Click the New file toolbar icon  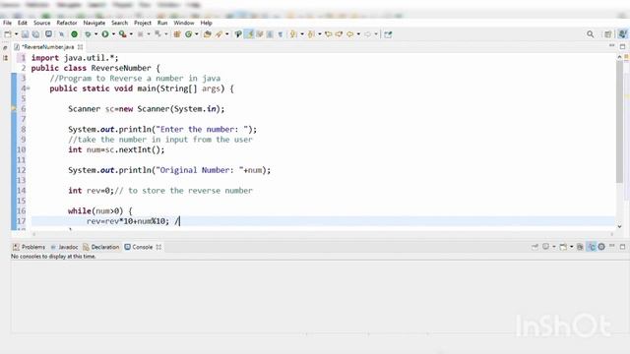coord(8,34)
